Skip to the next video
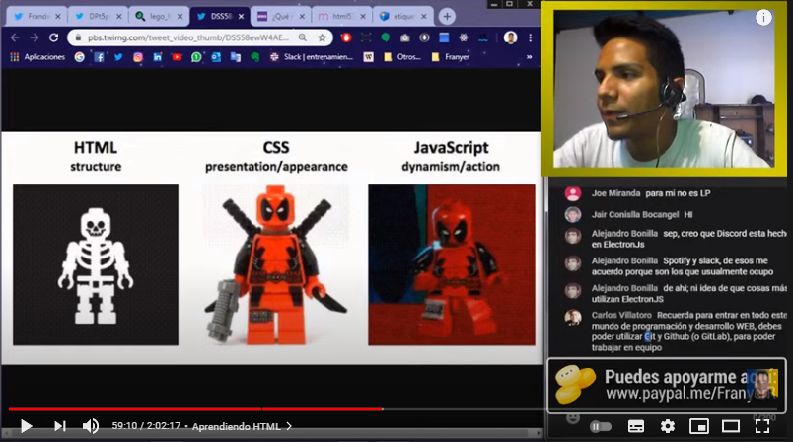 point(60,426)
